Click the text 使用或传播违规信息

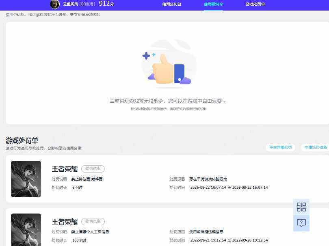point(206,232)
